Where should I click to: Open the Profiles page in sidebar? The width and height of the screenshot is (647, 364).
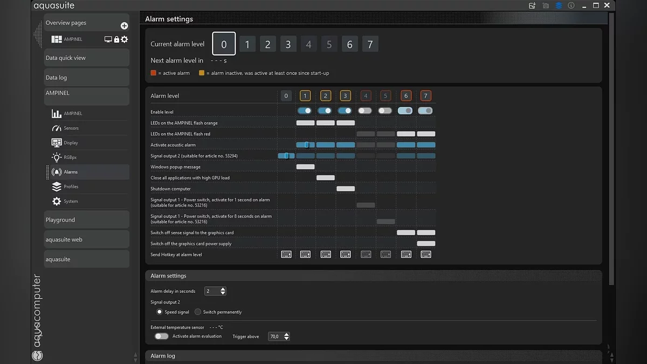click(x=71, y=187)
